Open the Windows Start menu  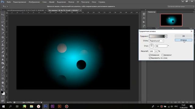[x=3, y=106]
